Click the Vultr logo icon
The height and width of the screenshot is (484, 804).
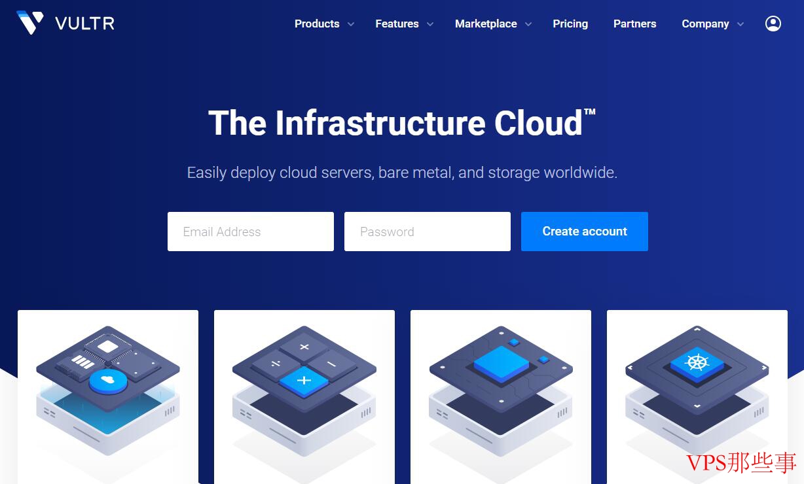[30, 23]
